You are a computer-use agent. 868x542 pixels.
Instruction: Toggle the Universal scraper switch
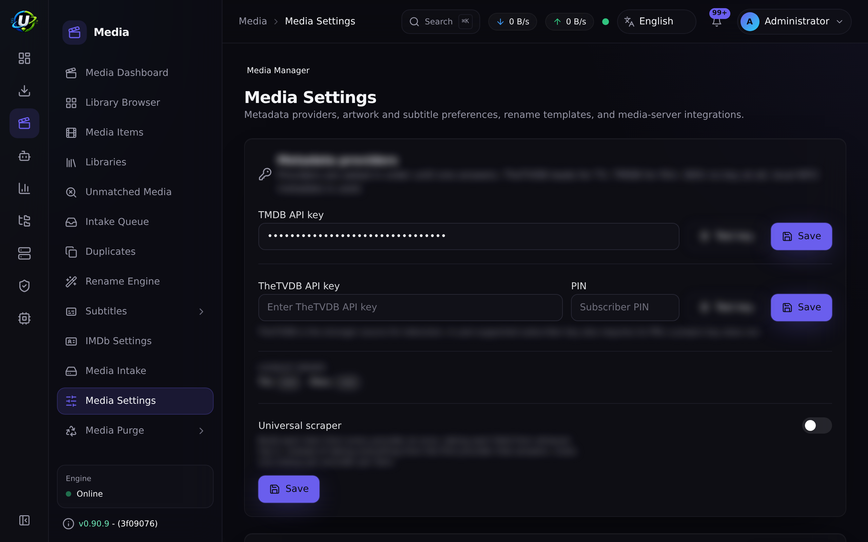[x=817, y=425]
